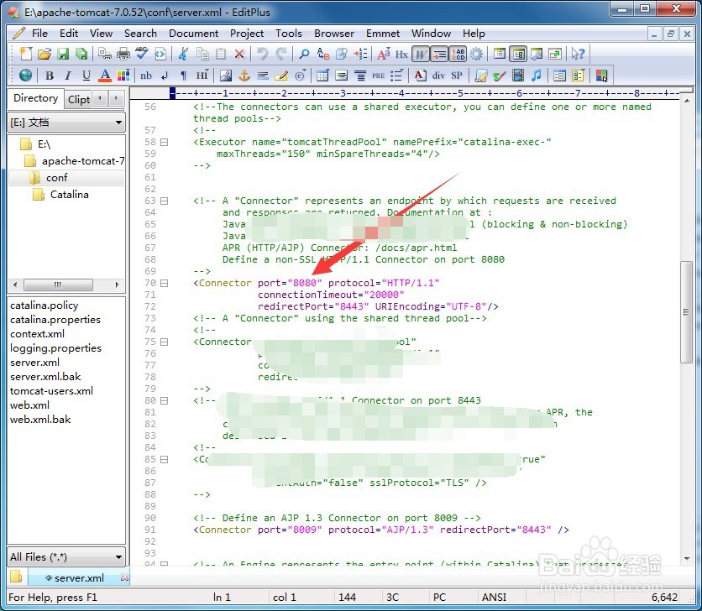Click the sidebar tab scroll right arrow
The image size is (702, 611).
click(117, 98)
